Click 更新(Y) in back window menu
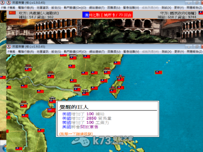 pyautogui.click(x=179, y=7)
